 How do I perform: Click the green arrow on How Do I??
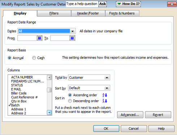119,4
